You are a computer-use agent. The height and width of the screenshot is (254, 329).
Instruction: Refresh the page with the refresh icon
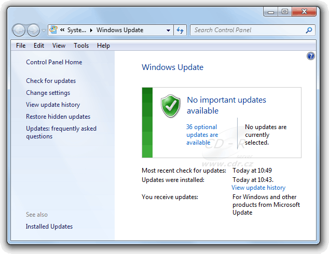[x=180, y=30]
